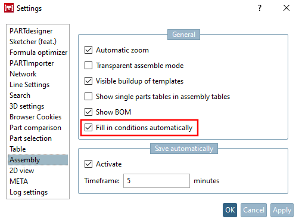Image resolution: width=299 pixels, height=222 pixels.
Task: Enable Show single parts tables option
Action: tap(88, 97)
